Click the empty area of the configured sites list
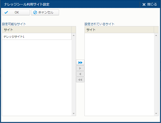161x123 pixels. pos(119,75)
